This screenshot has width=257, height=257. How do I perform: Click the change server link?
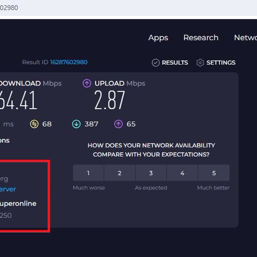click(x=8, y=189)
